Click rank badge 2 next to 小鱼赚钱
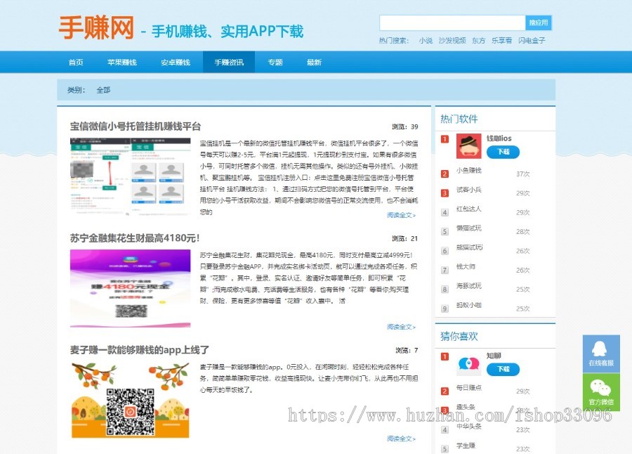Viewport: 632px width, 454px height. point(443,173)
